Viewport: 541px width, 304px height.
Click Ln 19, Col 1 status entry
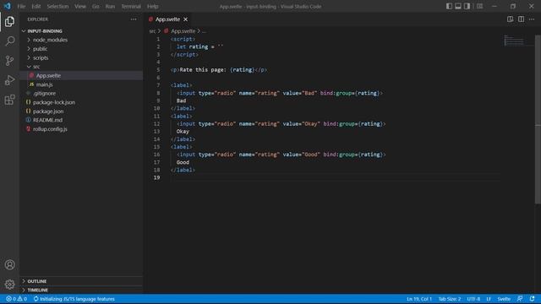pos(419,299)
